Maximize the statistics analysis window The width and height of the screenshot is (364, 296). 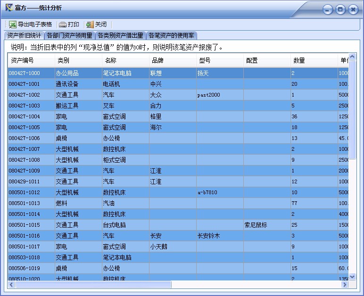(340, 9)
